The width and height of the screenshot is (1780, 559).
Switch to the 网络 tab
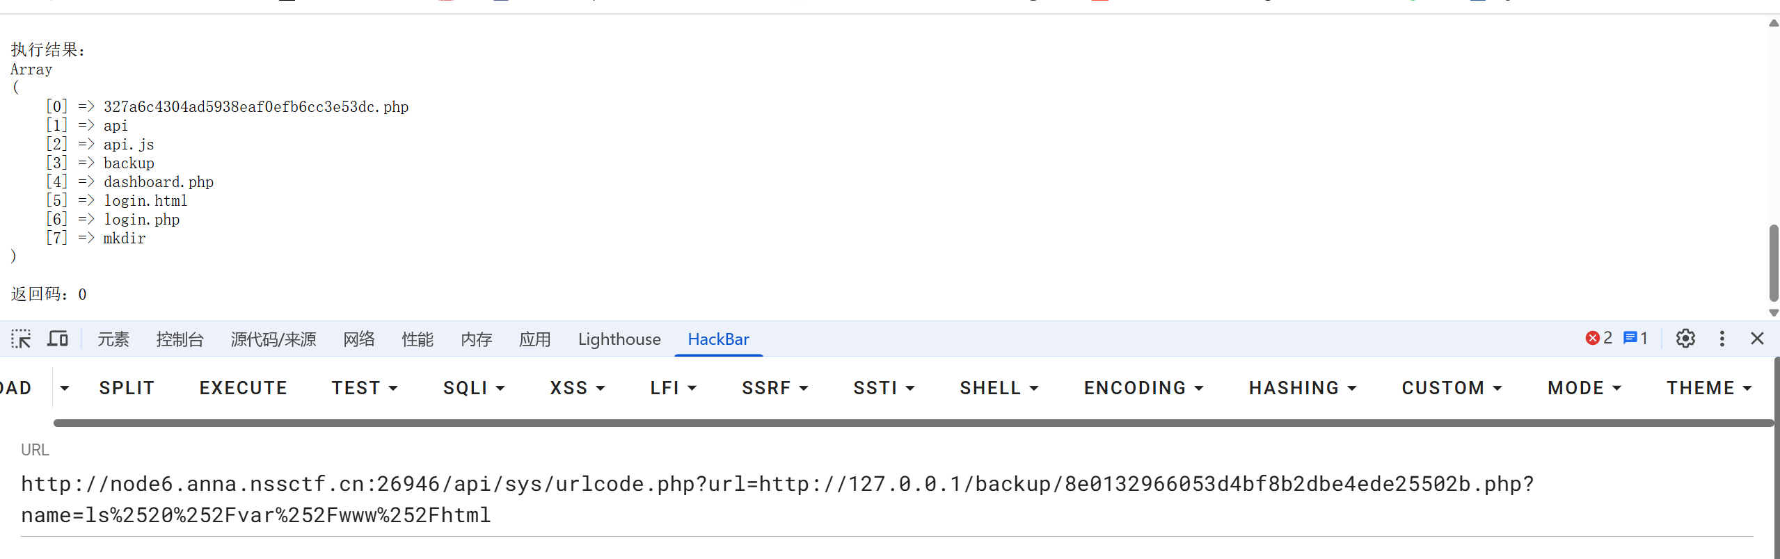coord(359,339)
